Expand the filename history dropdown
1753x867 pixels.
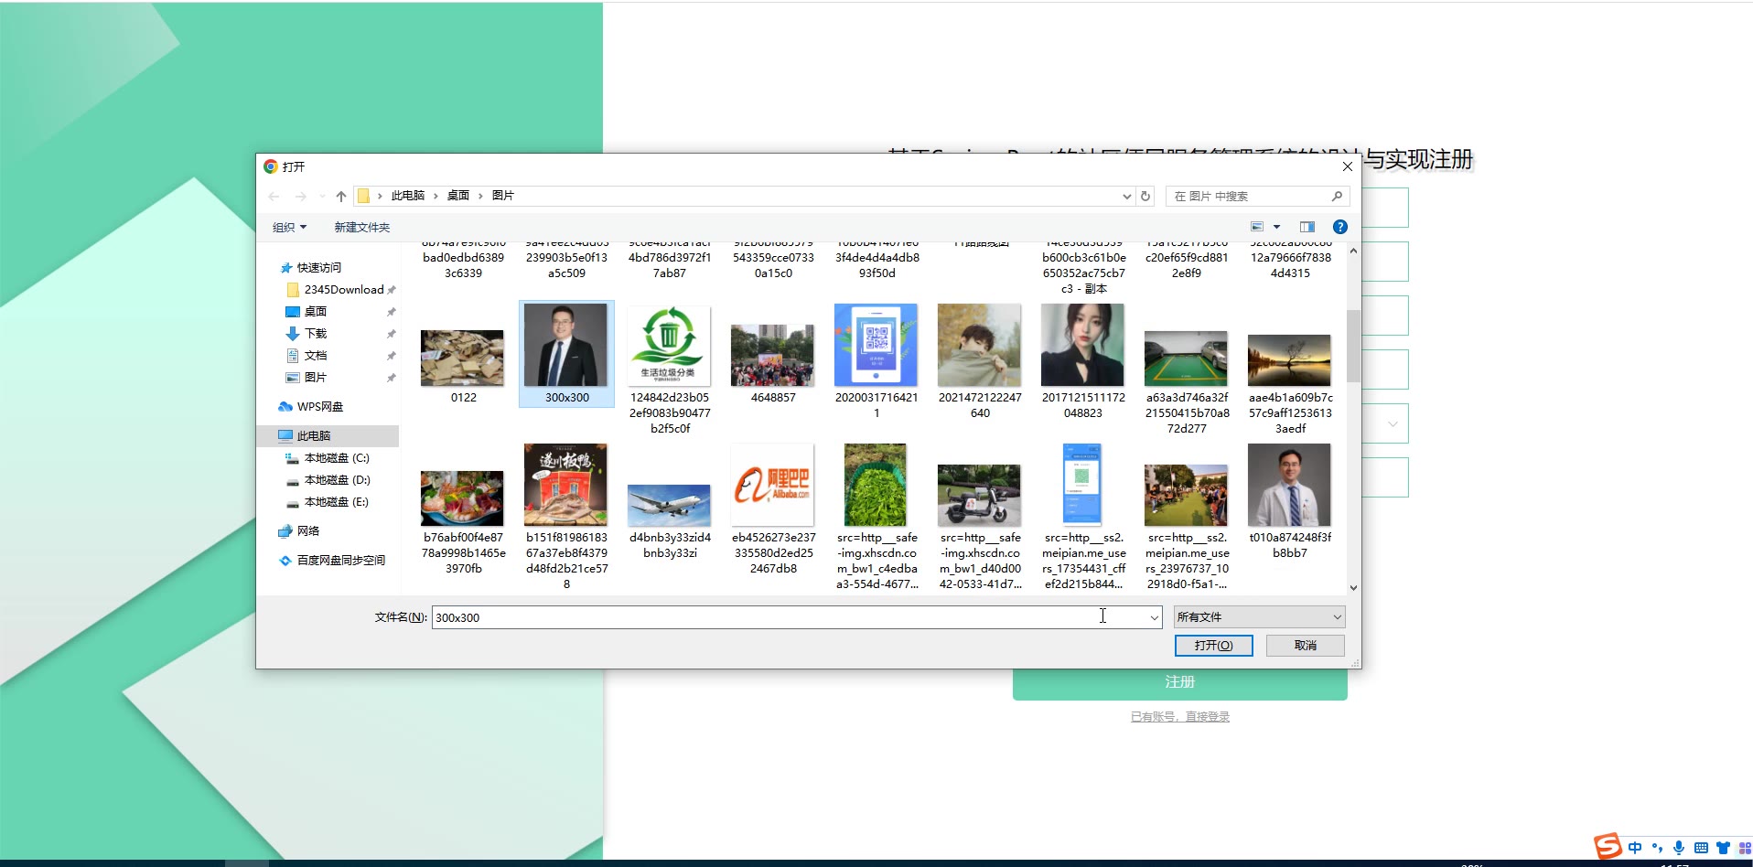(x=1154, y=617)
